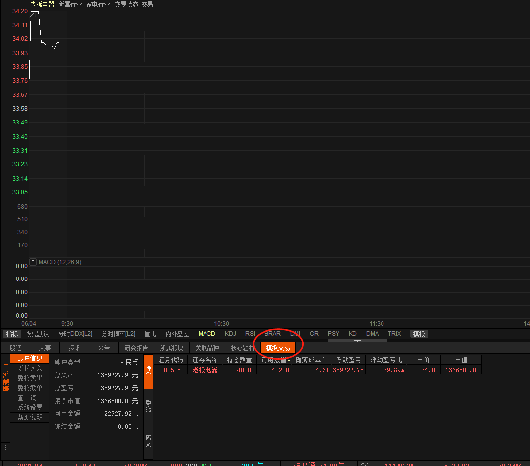The width and height of the screenshot is (530, 466).
Task: Switch to the 模拟交易 tab
Action: pos(278,348)
